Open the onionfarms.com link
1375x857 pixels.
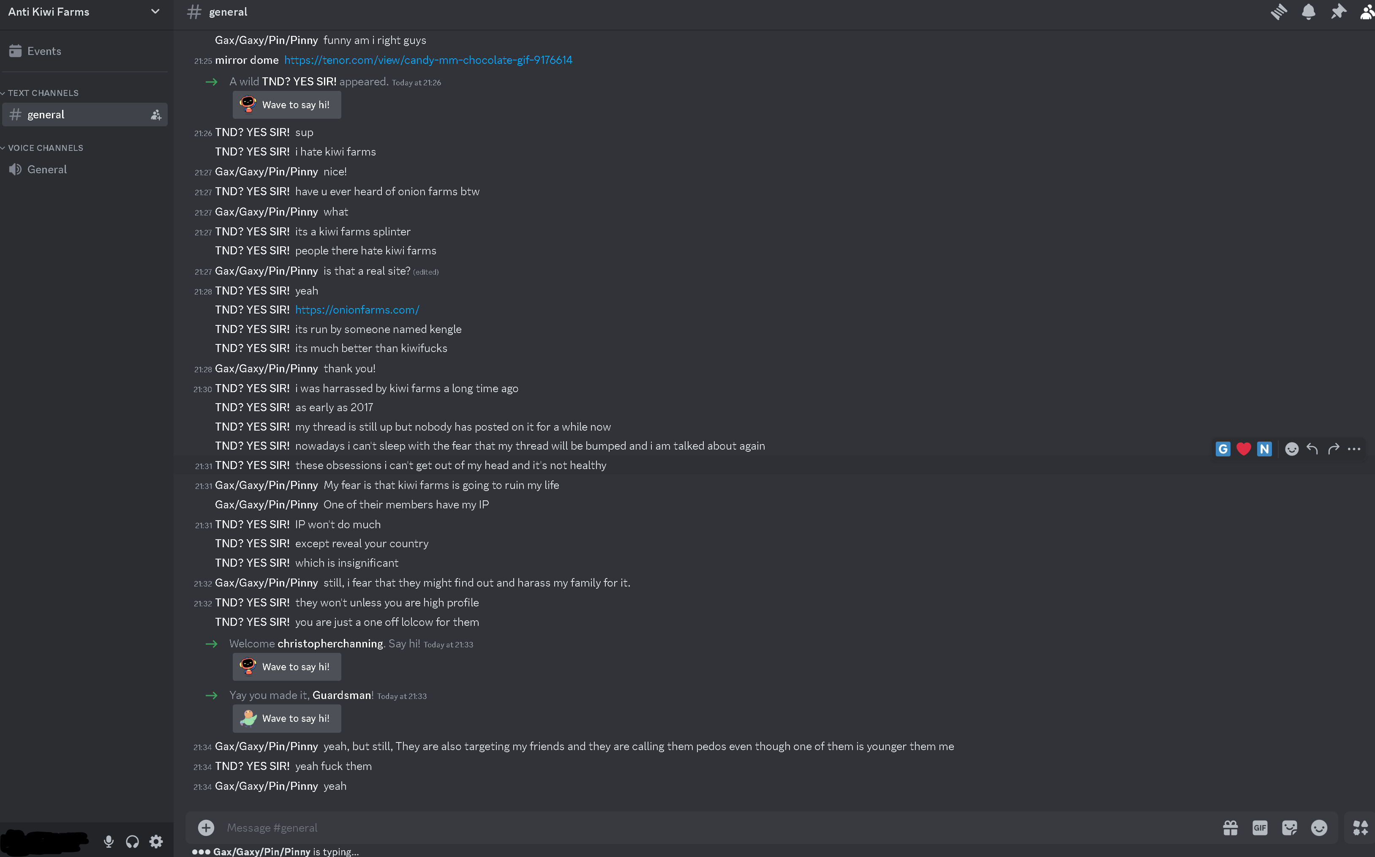coord(357,310)
